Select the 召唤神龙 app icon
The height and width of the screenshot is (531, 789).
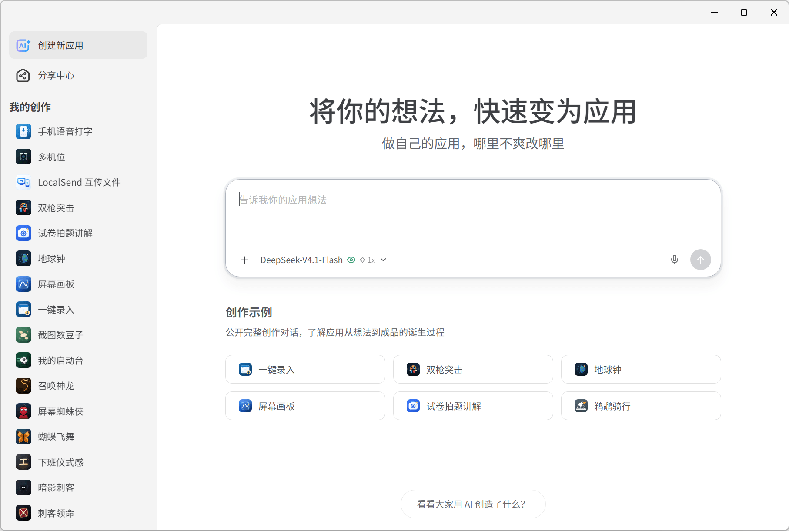(23, 386)
